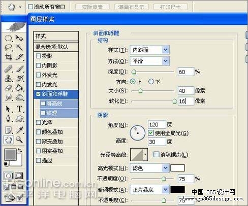Open the 方法 平滑 dropdown
248x206 pixels.
[x=149, y=61]
